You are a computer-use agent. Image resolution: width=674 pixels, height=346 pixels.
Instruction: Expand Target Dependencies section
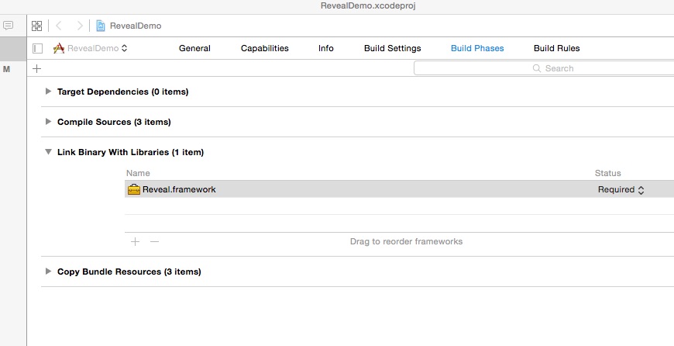[48, 92]
